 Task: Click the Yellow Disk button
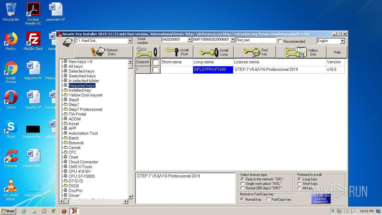[x=301, y=52]
